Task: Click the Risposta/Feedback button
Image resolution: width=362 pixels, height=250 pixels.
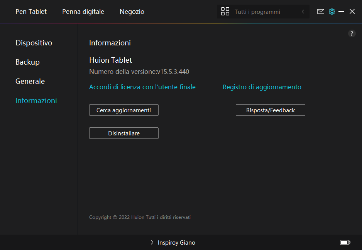Action: (x=271, y=110)
